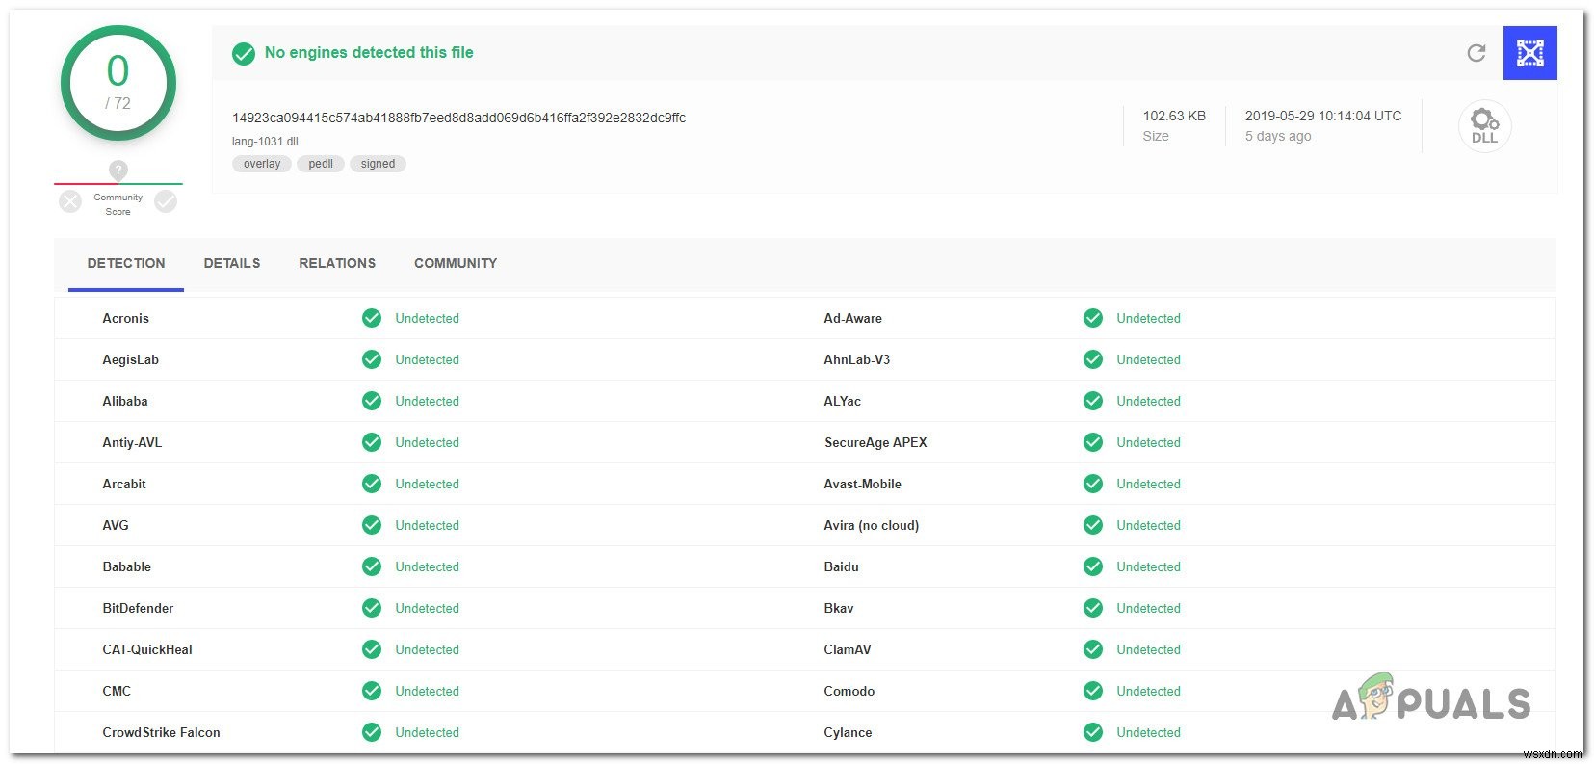Switch to the Details tab

pyautogui.click(x=232, y=263)
